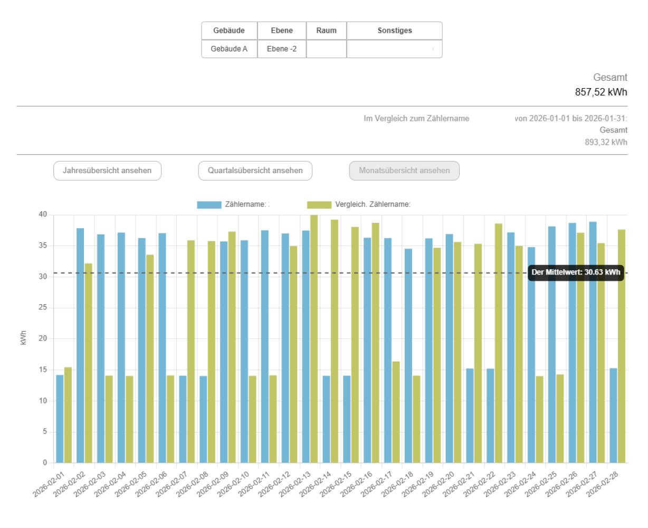Click the Ebene column header

[x=282, y=31]
